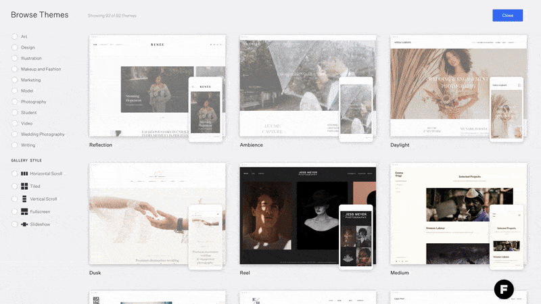Image resolution: width=541 pixels, height=304 pixels.
Task: Open the Daylight mobile phone preview
Action: coord(507,109)
